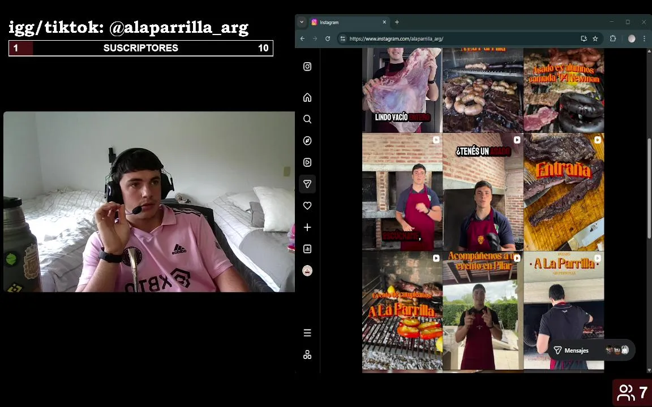Go forward in the browser

point(315,38)
